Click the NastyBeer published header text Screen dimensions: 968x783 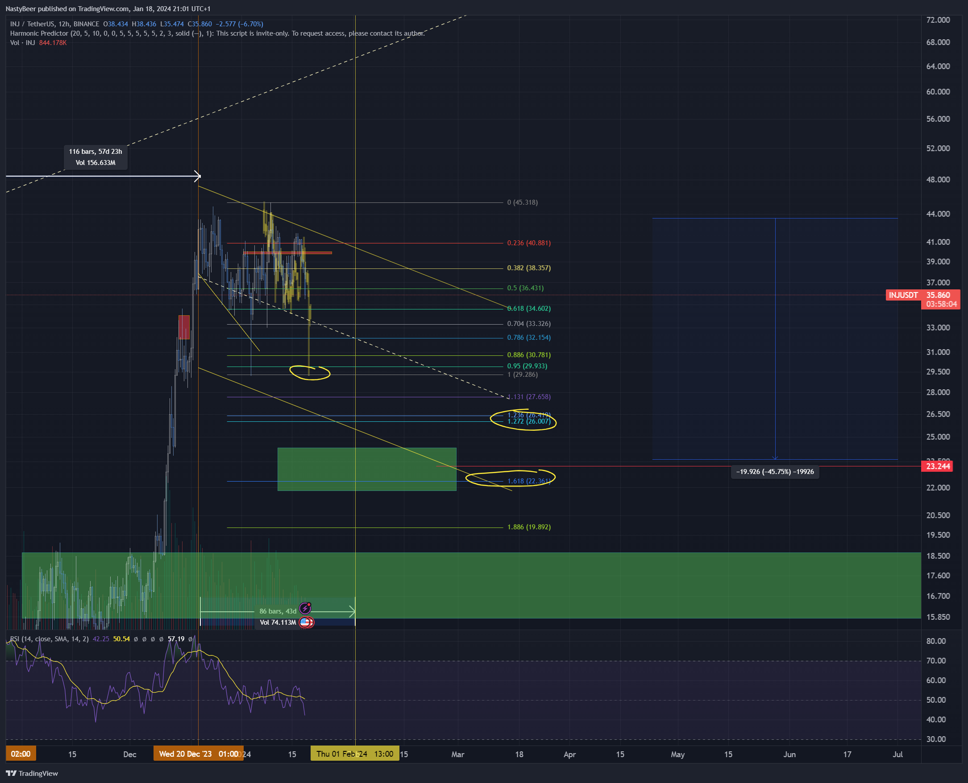click(108, 8)
